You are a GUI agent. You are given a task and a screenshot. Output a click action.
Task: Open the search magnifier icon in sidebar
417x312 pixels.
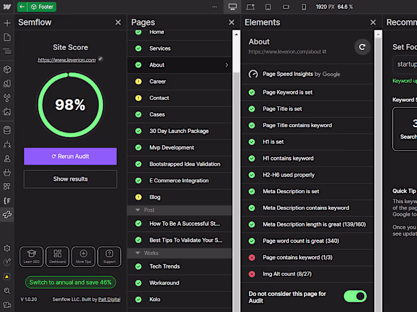pos(7,291)
